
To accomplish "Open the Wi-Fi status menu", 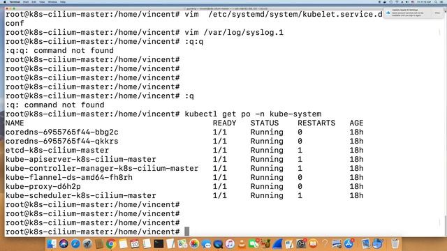I will tap(397, 1).
